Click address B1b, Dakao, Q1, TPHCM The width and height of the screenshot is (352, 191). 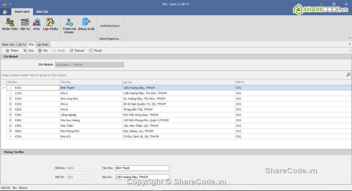(x=179, y=131)
